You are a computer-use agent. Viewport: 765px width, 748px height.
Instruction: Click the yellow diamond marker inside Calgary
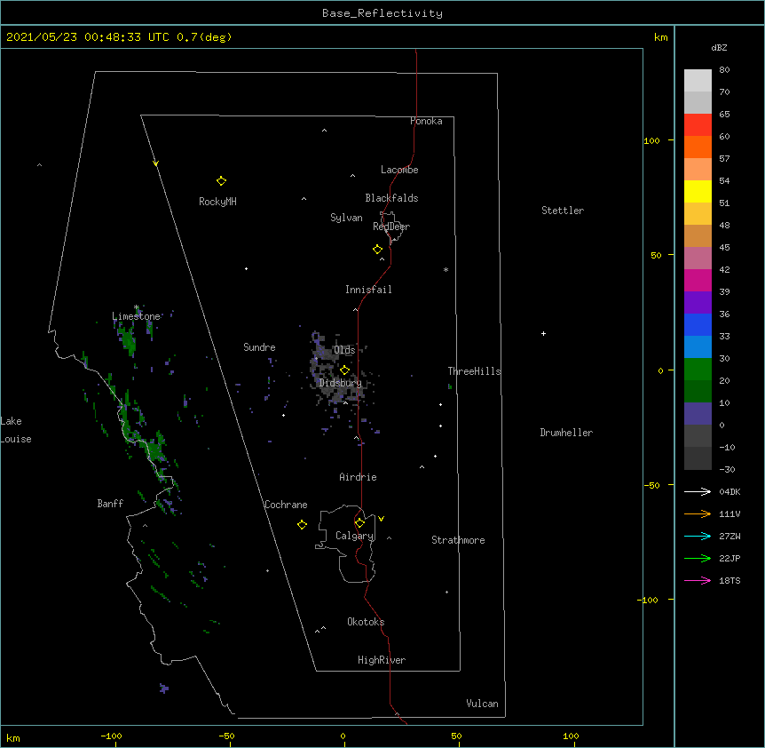click(359, 523)
